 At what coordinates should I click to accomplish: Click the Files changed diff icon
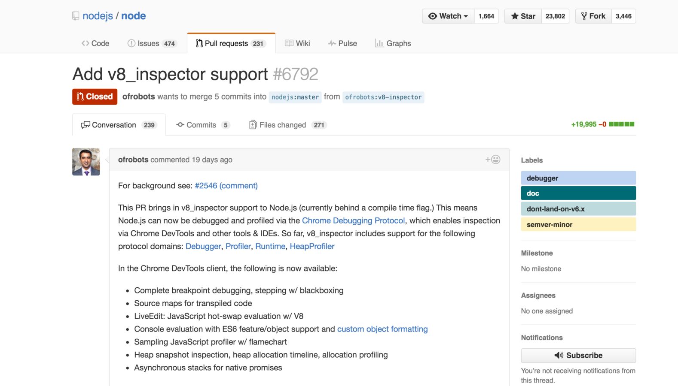tap(253, 125)
